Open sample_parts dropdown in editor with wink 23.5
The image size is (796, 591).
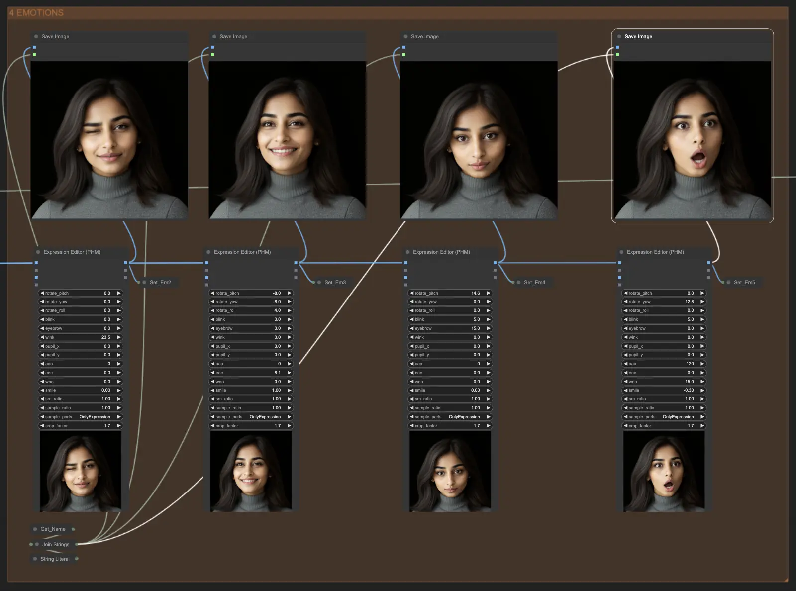(81, 417)
